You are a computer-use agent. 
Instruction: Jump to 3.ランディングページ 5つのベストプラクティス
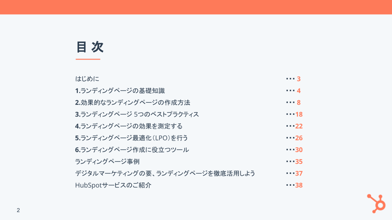(137, 114)
